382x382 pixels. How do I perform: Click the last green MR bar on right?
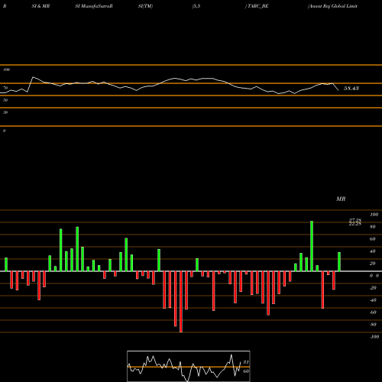coord(339,261)
